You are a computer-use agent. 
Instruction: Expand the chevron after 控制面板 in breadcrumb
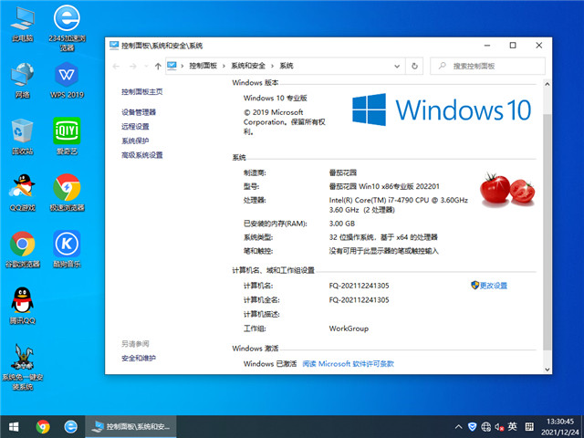(x=224, y=66)
